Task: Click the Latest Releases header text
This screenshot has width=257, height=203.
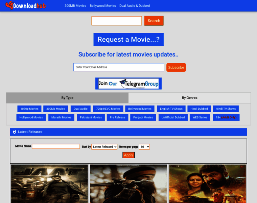Action: [x=30, y=132]
